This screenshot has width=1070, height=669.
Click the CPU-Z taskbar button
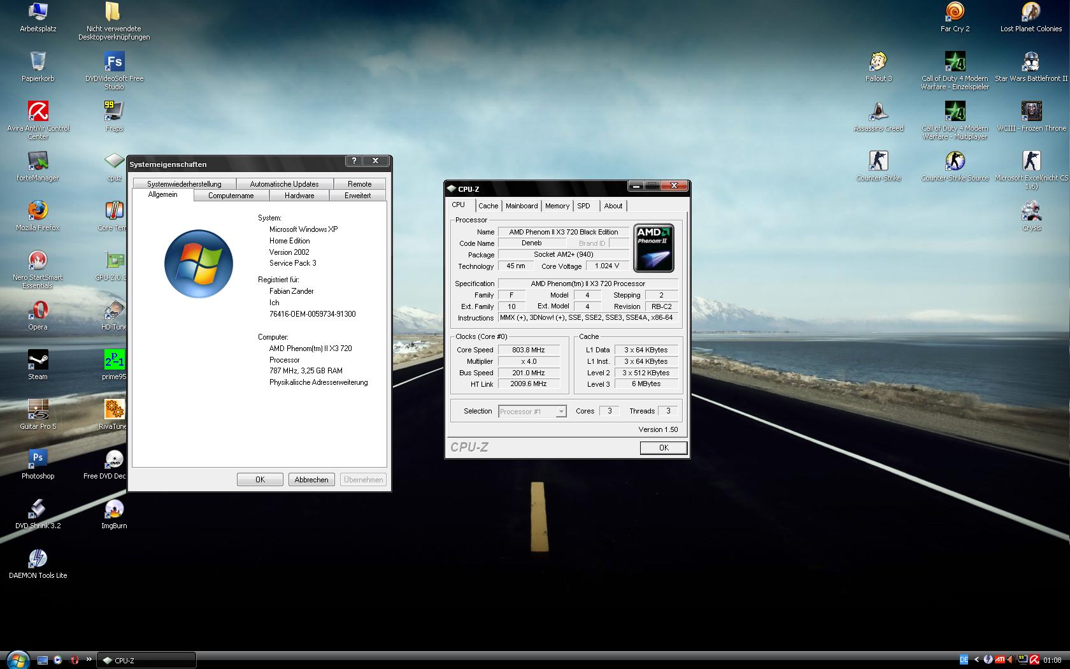[146, 660]
